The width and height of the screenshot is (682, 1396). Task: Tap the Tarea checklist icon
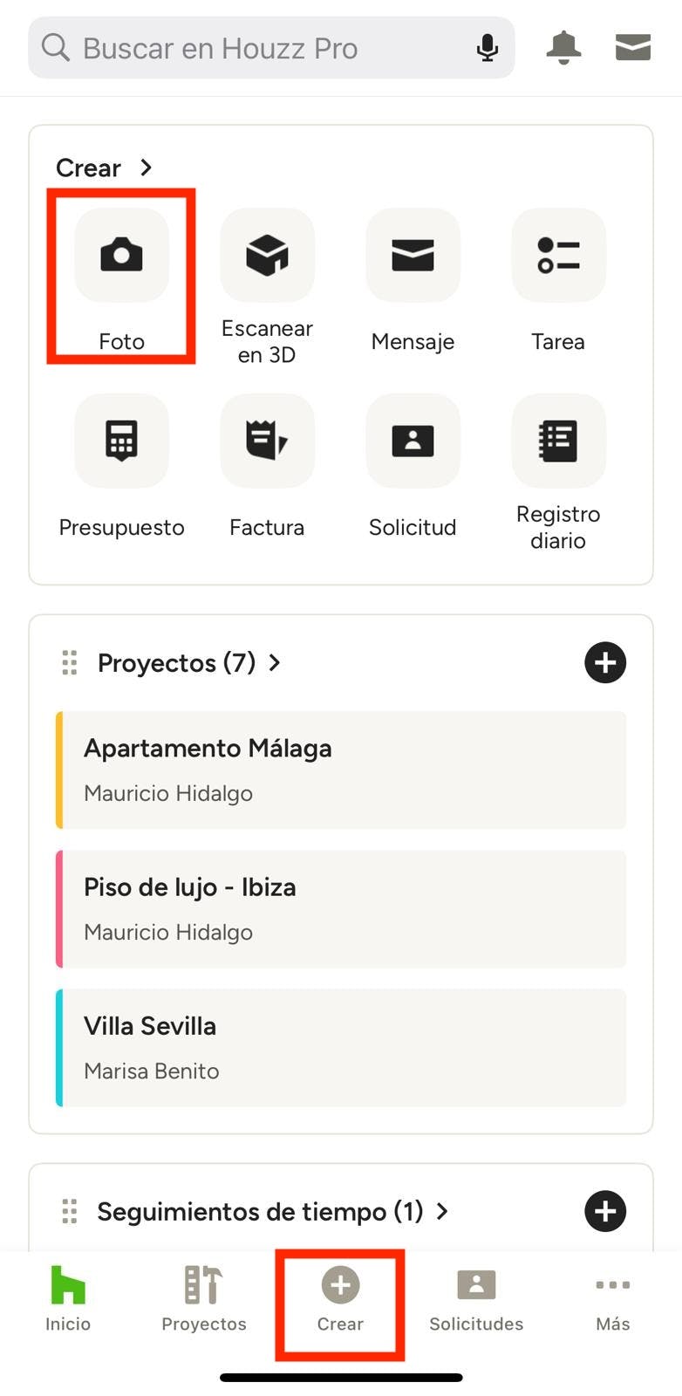[x=558, y=256]
